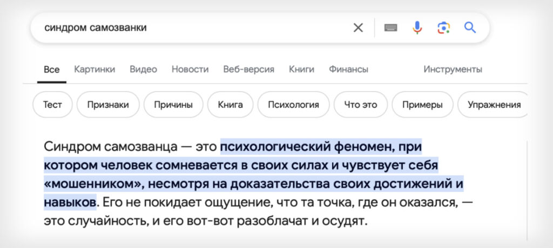This screenshot has height=248, width=553.
Task: Start voice search with microphone icon
Action: click(417, 27)
